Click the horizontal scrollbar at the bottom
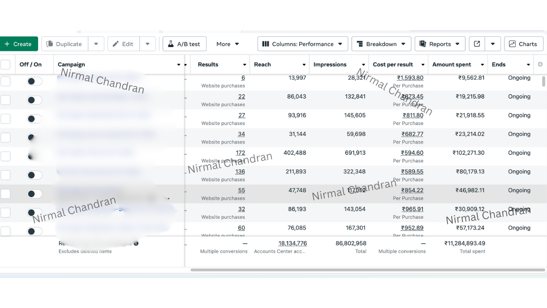This screenshot has height=308, width=547. click(368, 270)
